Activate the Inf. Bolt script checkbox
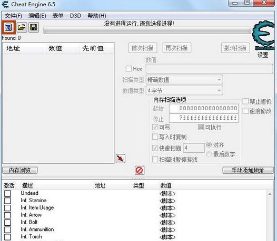 click(x=7, y=222)
